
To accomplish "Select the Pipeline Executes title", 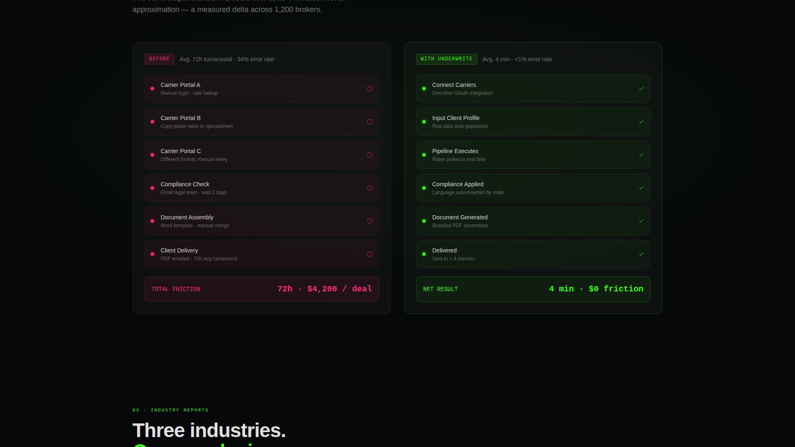I will [x=455, y=151].
